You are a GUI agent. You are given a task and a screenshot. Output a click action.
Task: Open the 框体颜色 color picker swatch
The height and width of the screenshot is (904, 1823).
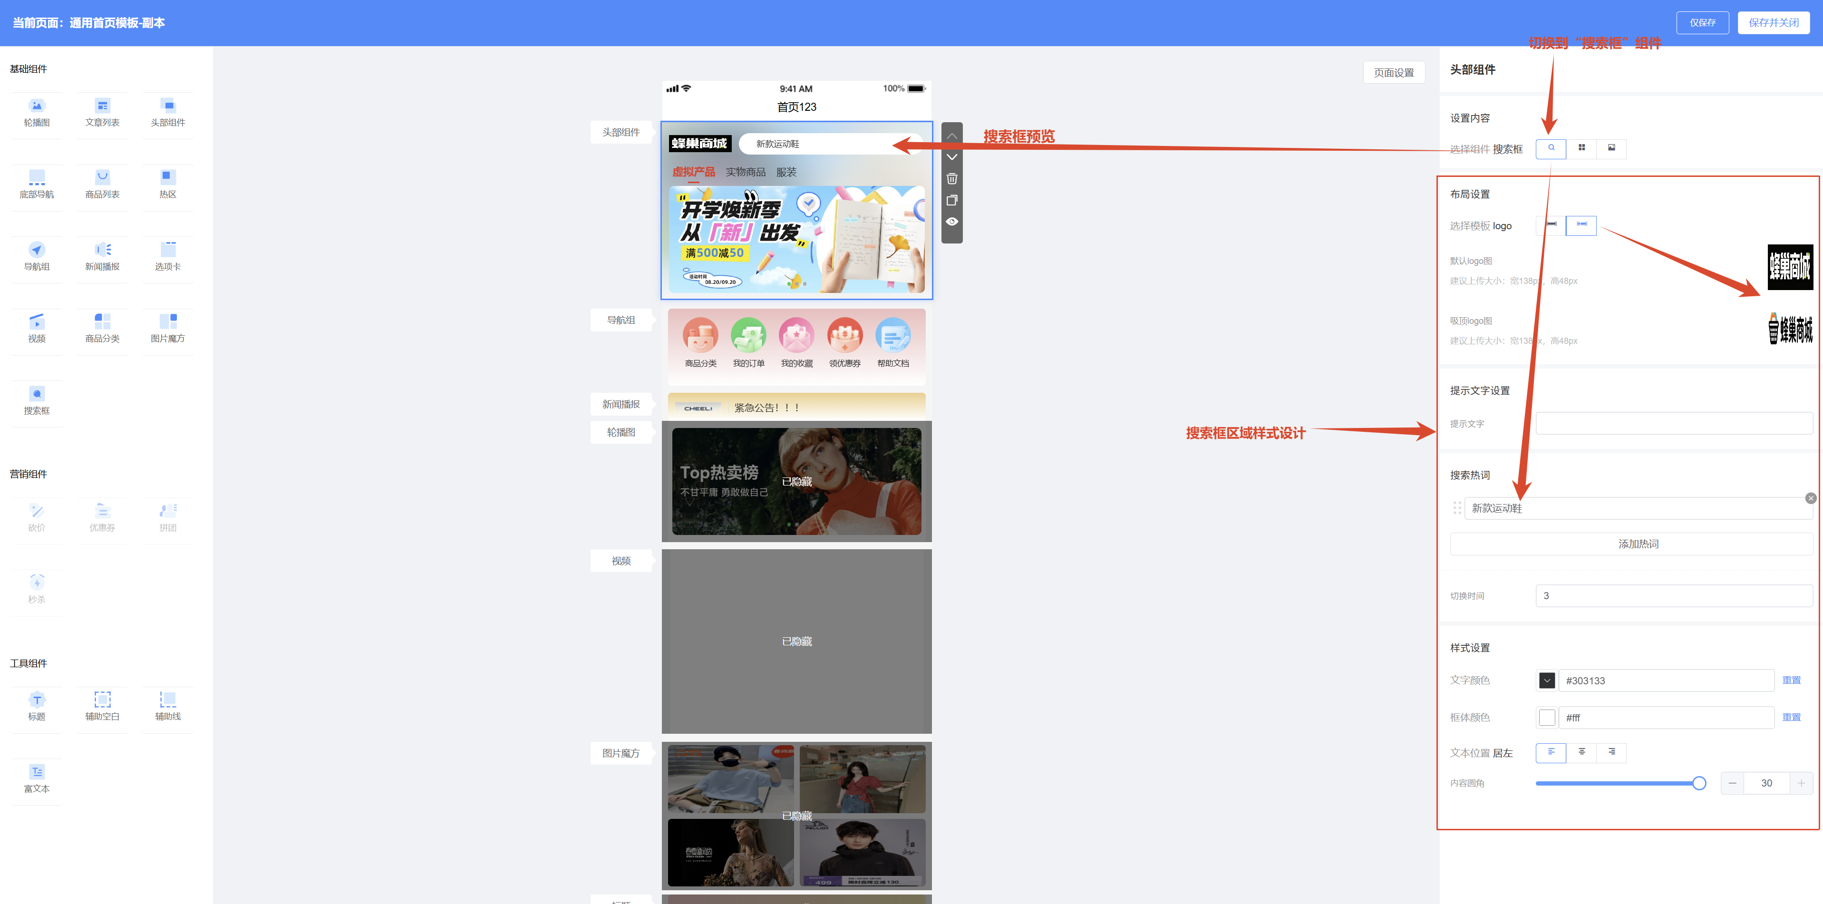pos(1546,717)
